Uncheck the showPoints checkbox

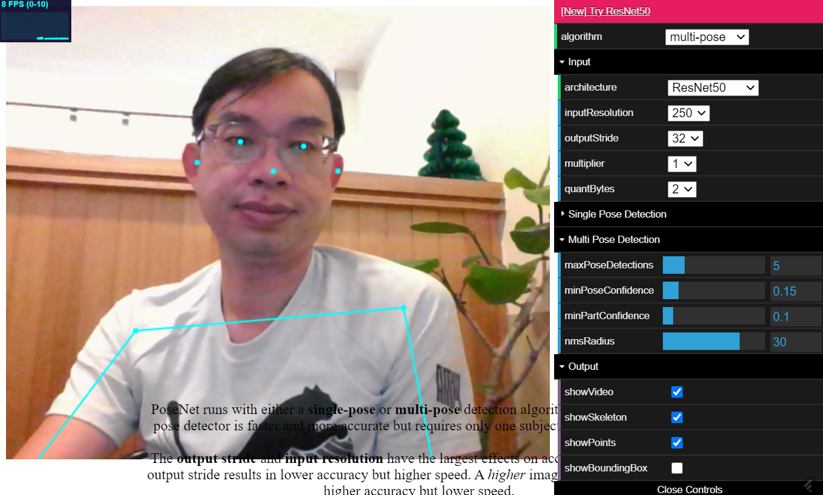(677, 443)
